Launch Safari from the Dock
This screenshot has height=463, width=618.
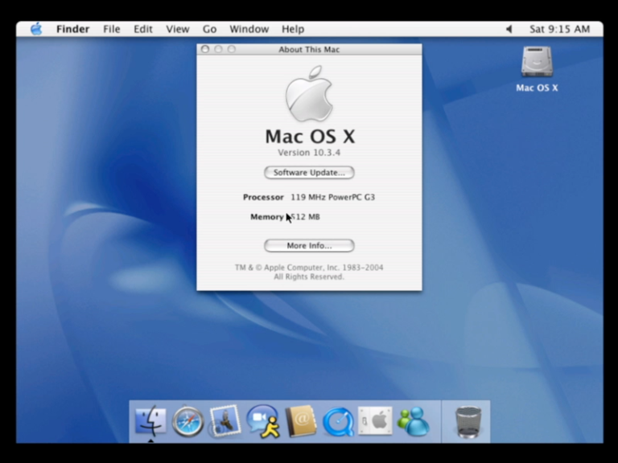(187, 421)
